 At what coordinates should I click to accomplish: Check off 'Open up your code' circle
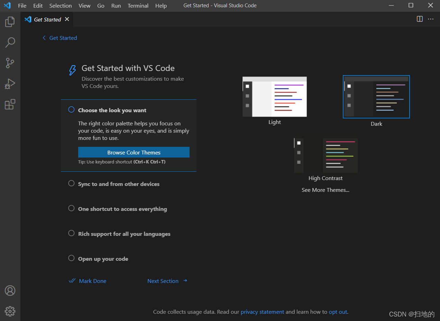pyautogui.click(x=71, y=258)
